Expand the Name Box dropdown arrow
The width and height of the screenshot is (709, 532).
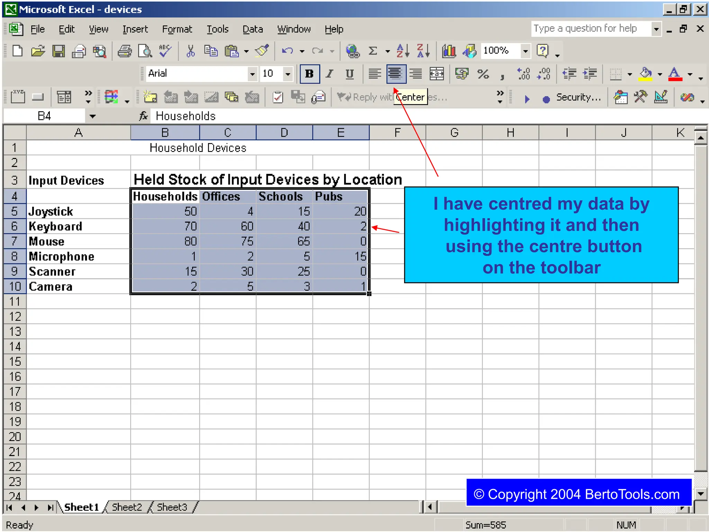point(92,116)
